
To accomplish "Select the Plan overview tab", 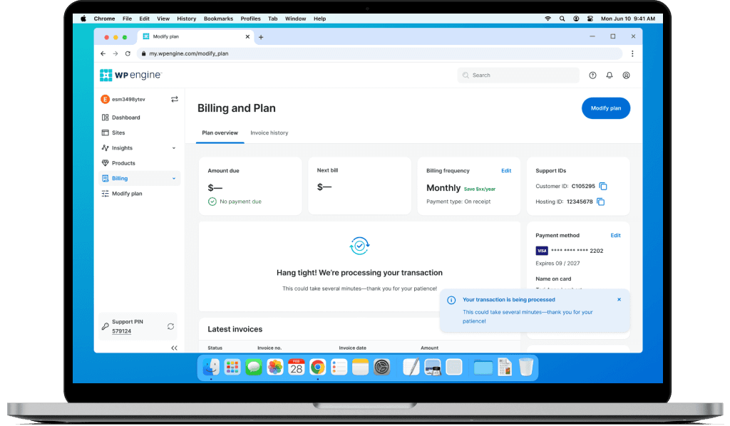I will click(220, 133).
